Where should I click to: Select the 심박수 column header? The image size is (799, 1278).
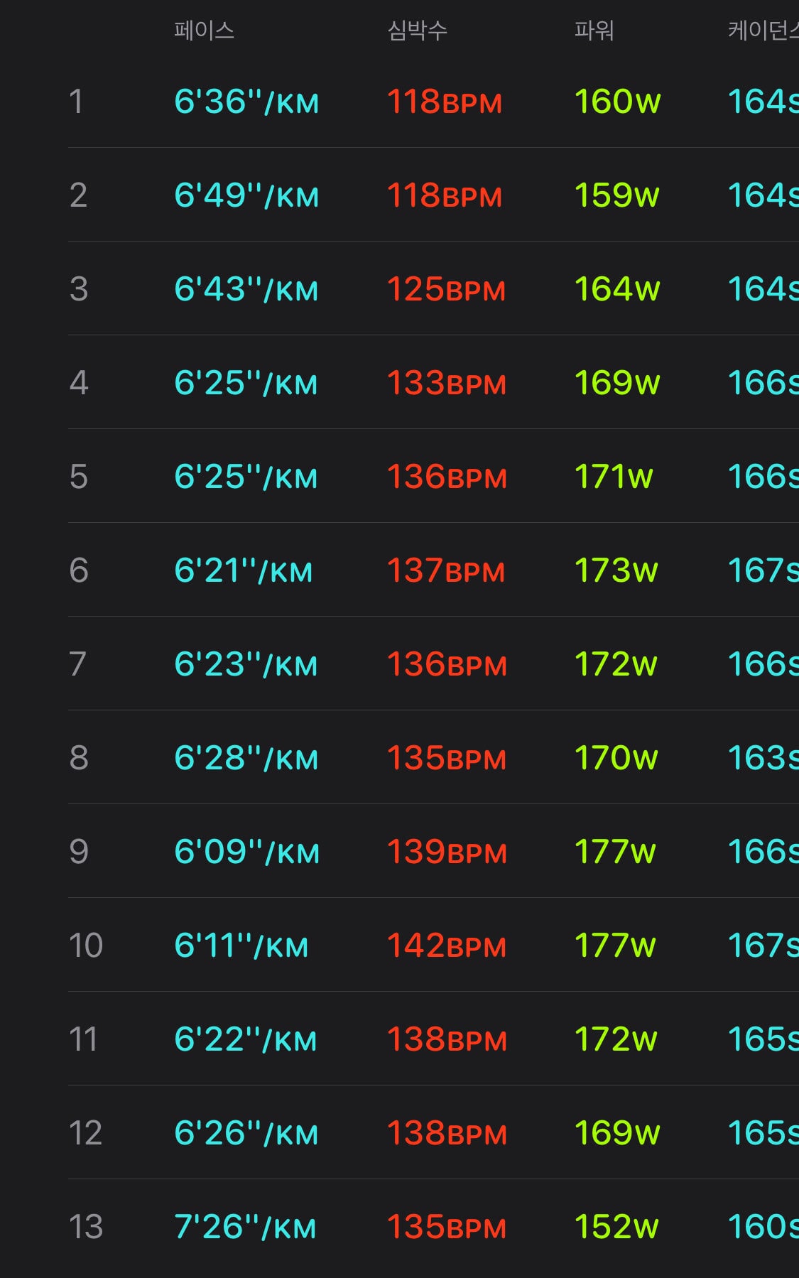click(417, 30)
